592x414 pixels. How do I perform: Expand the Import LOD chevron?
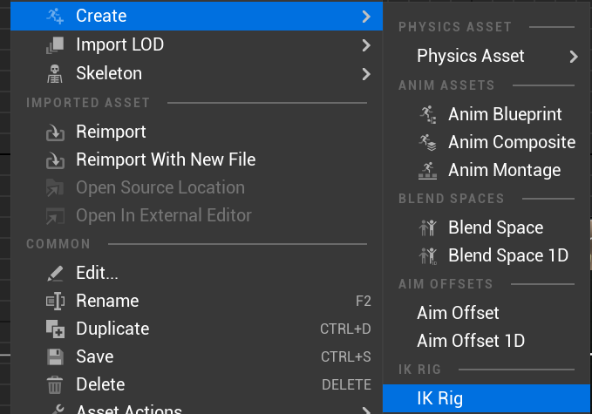366,45
